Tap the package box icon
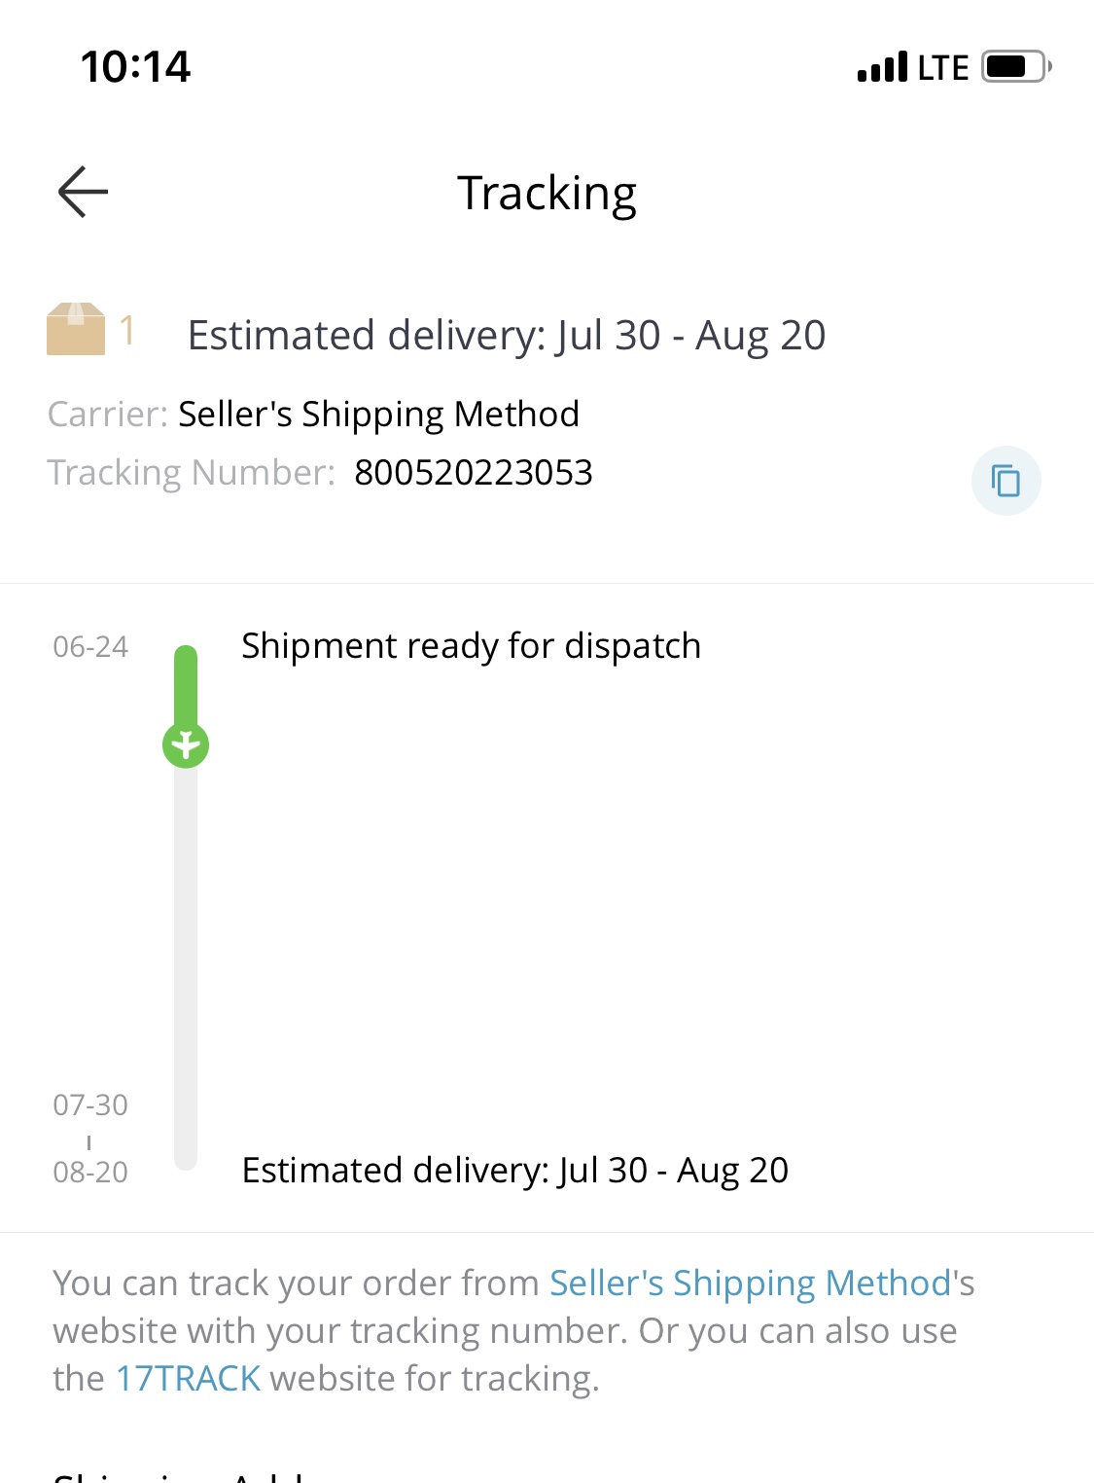The image size is (1094, 1483). coord(76,329)
